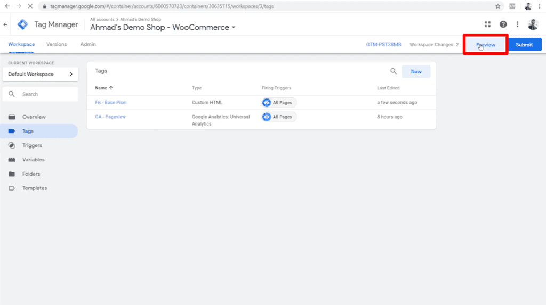The height and width of the screenshot is (305, 546).
Task: Click the Chrome profile avatar in toolbar
Action: click(x=528, y=6)
